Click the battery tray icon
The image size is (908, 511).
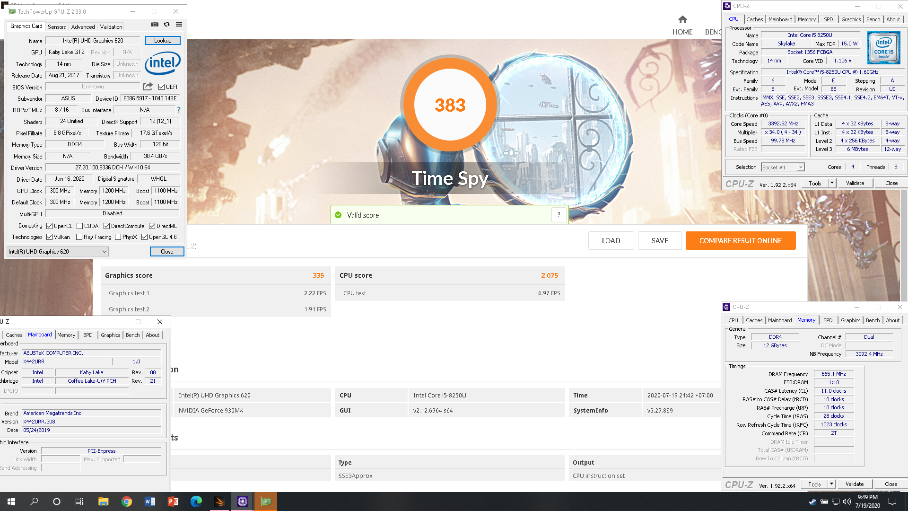coord(824,502)
